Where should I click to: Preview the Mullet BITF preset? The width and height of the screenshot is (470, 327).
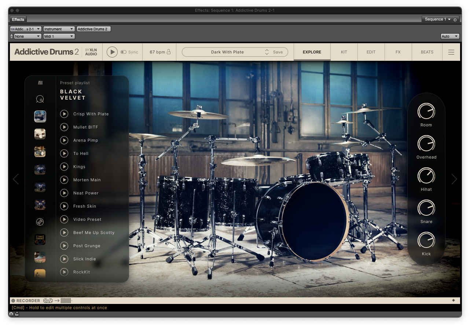64,127
